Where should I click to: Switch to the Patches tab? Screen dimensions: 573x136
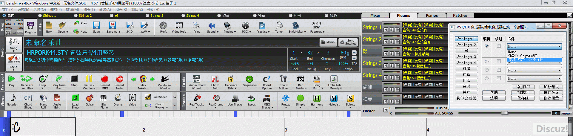point(460,15)
